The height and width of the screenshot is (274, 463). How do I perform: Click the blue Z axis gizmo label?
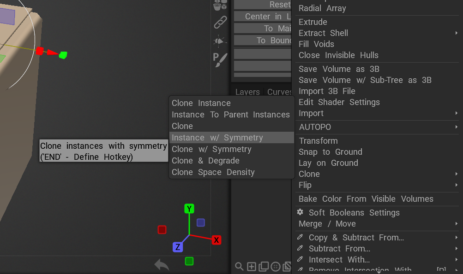coord(177,247)
